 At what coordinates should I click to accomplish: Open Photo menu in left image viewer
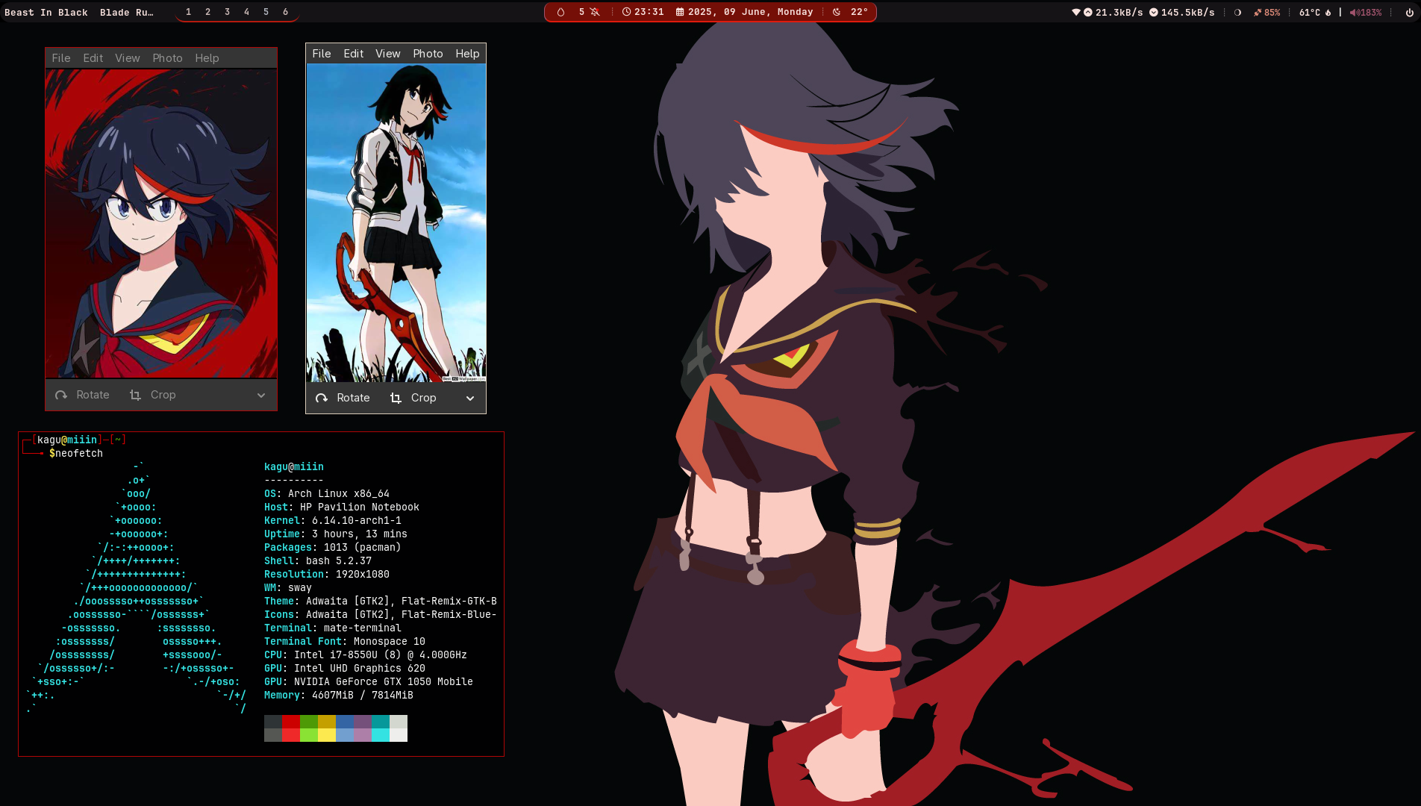167,58
